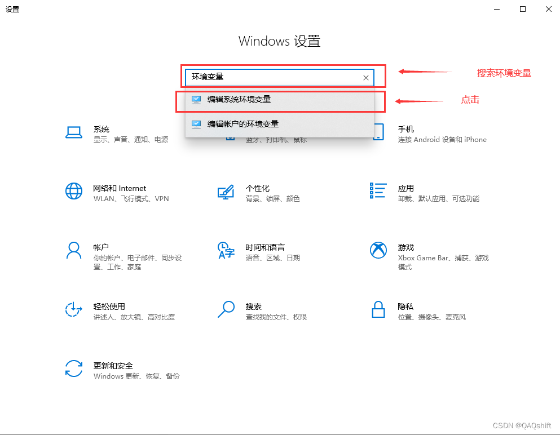This screenshot has height=435, width=560.
Task: Open the Privacy lock icon
Action: [378, 309]
